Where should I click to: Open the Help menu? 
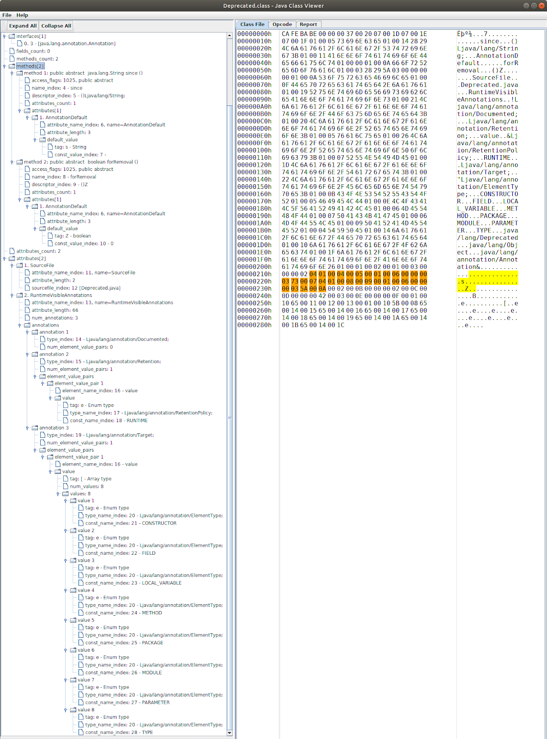[x=22, y=15]
